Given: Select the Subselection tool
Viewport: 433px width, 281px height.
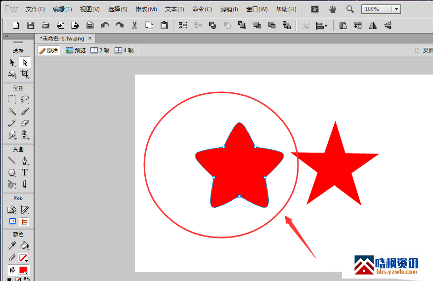Looking at the screenshot, I should 25,63.
